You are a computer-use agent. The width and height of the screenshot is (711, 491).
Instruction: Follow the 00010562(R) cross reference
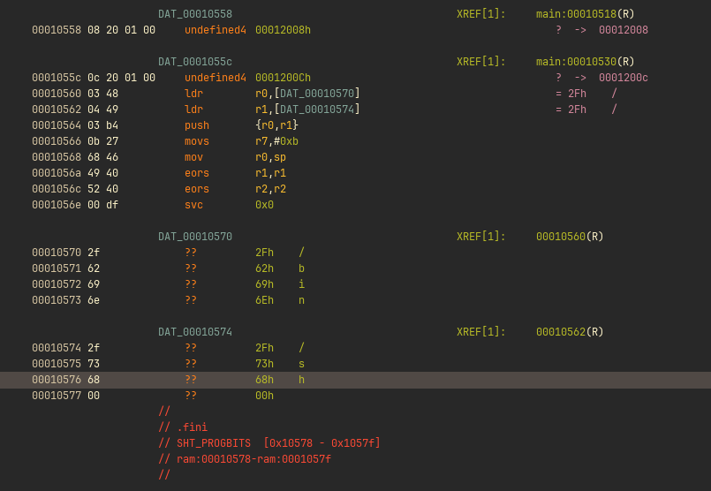(570, 332)
